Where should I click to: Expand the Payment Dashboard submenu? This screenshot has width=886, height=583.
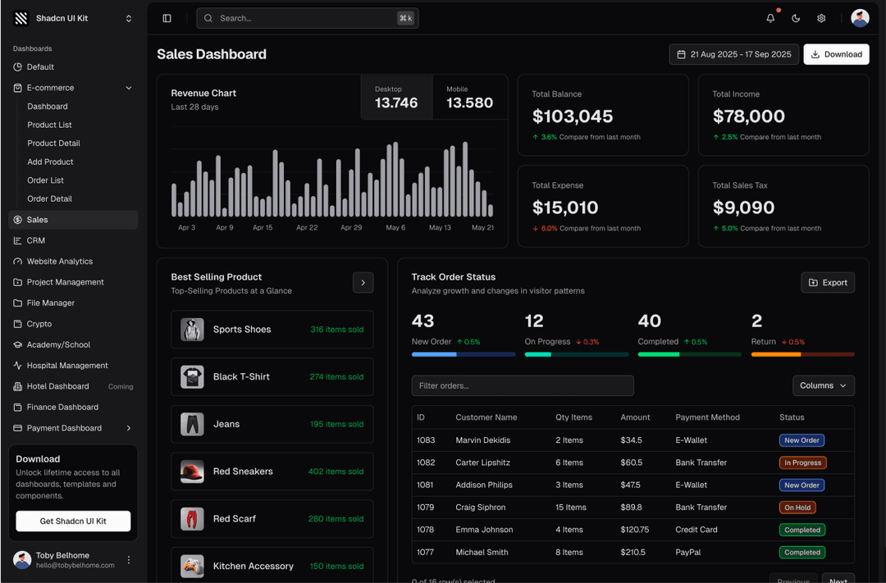tap(128, 427)
